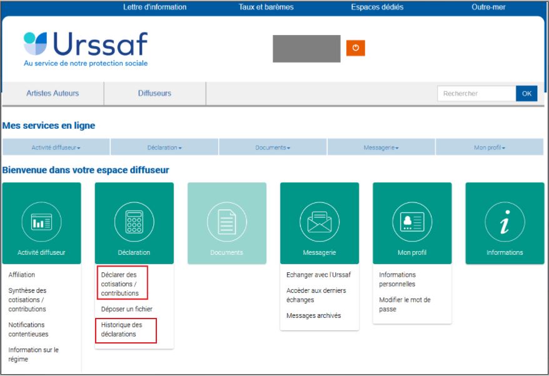
Task: Open Déclarer des cotisations / contributions
Action: [120, 284]
